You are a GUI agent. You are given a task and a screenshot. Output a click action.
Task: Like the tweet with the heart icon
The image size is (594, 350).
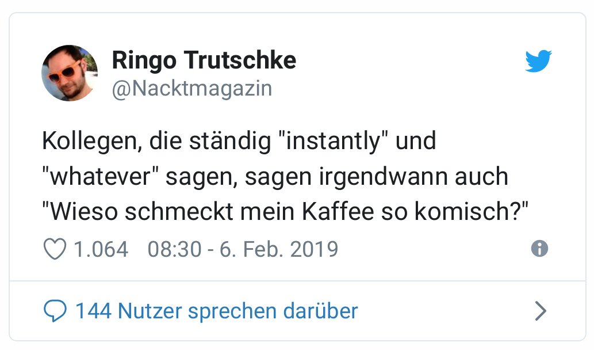[x=55, y=249]
